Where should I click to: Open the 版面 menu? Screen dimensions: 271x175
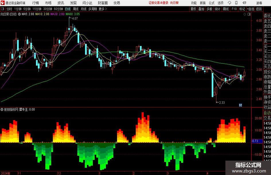(x=203, y=3)
